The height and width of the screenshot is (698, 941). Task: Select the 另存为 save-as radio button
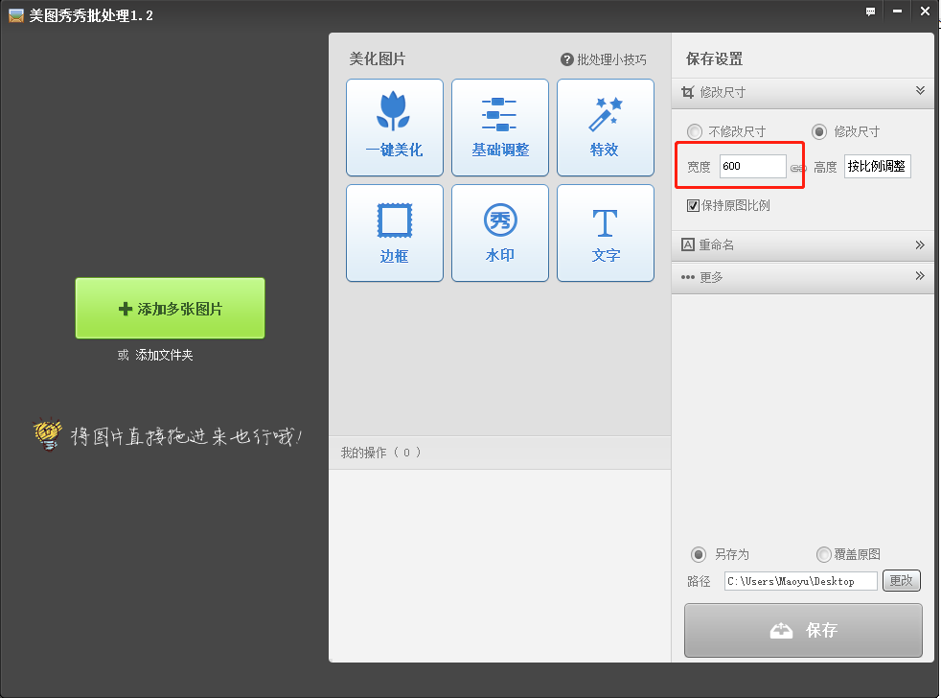pos(699,554)
